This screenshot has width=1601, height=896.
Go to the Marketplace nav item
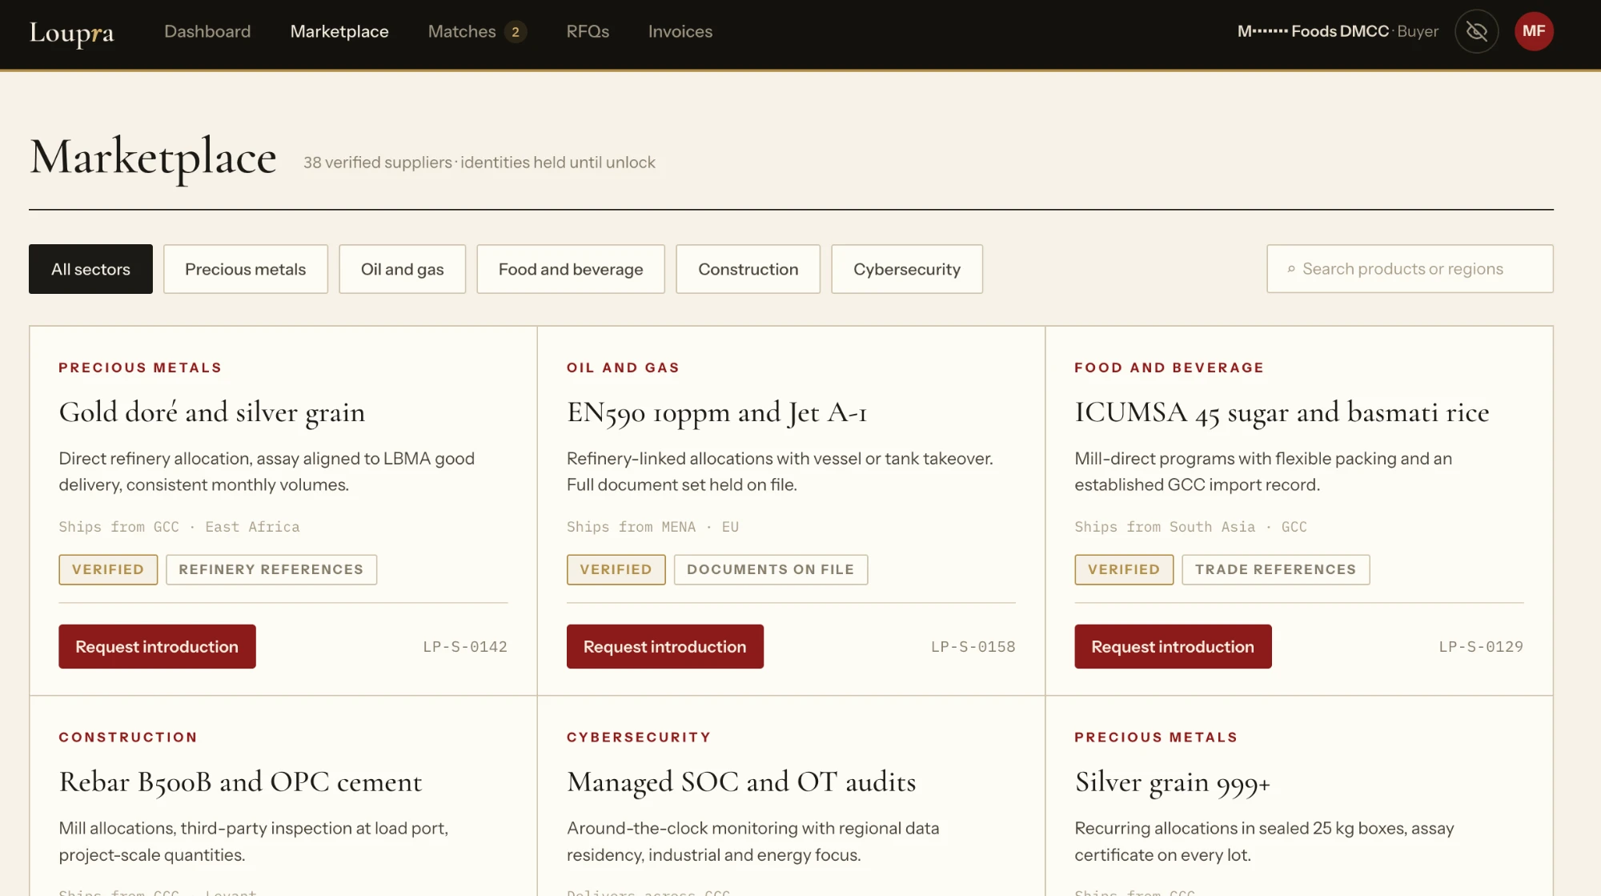339,31
